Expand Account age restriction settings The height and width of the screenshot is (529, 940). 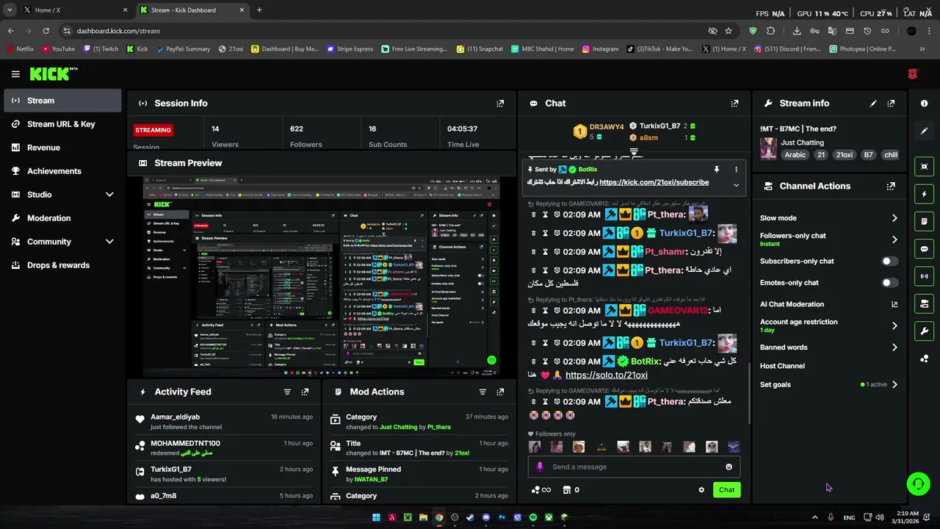894,325
